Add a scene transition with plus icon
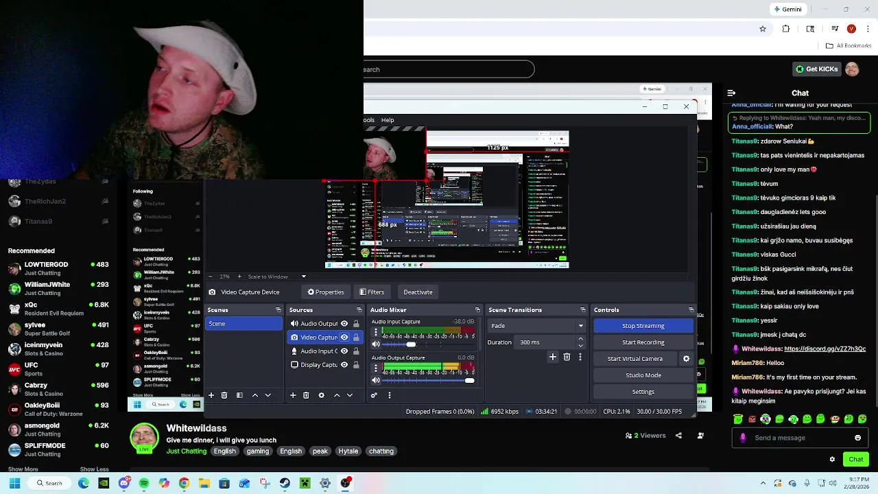 pos(553,357)
